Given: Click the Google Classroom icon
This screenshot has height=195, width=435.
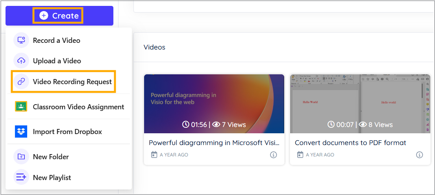Looking at the screenshot, I should click(x=21, y=107).
